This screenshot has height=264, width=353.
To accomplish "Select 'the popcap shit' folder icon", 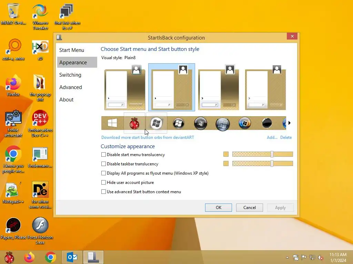I will pyautogui.click(x=40, y=88).
